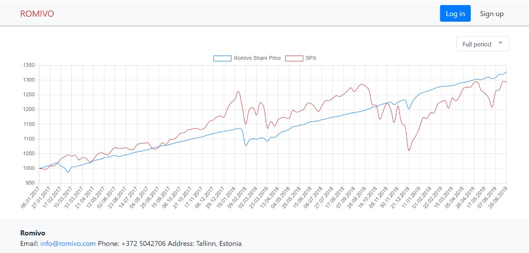
Task: Click the 23.03.2018 date label
Action: [x=259, y=198]
